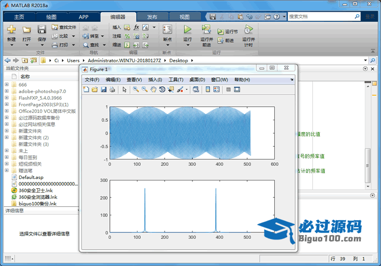
Task: Collapse the toolstrip with the up arrow
Action: pos(372,51)
